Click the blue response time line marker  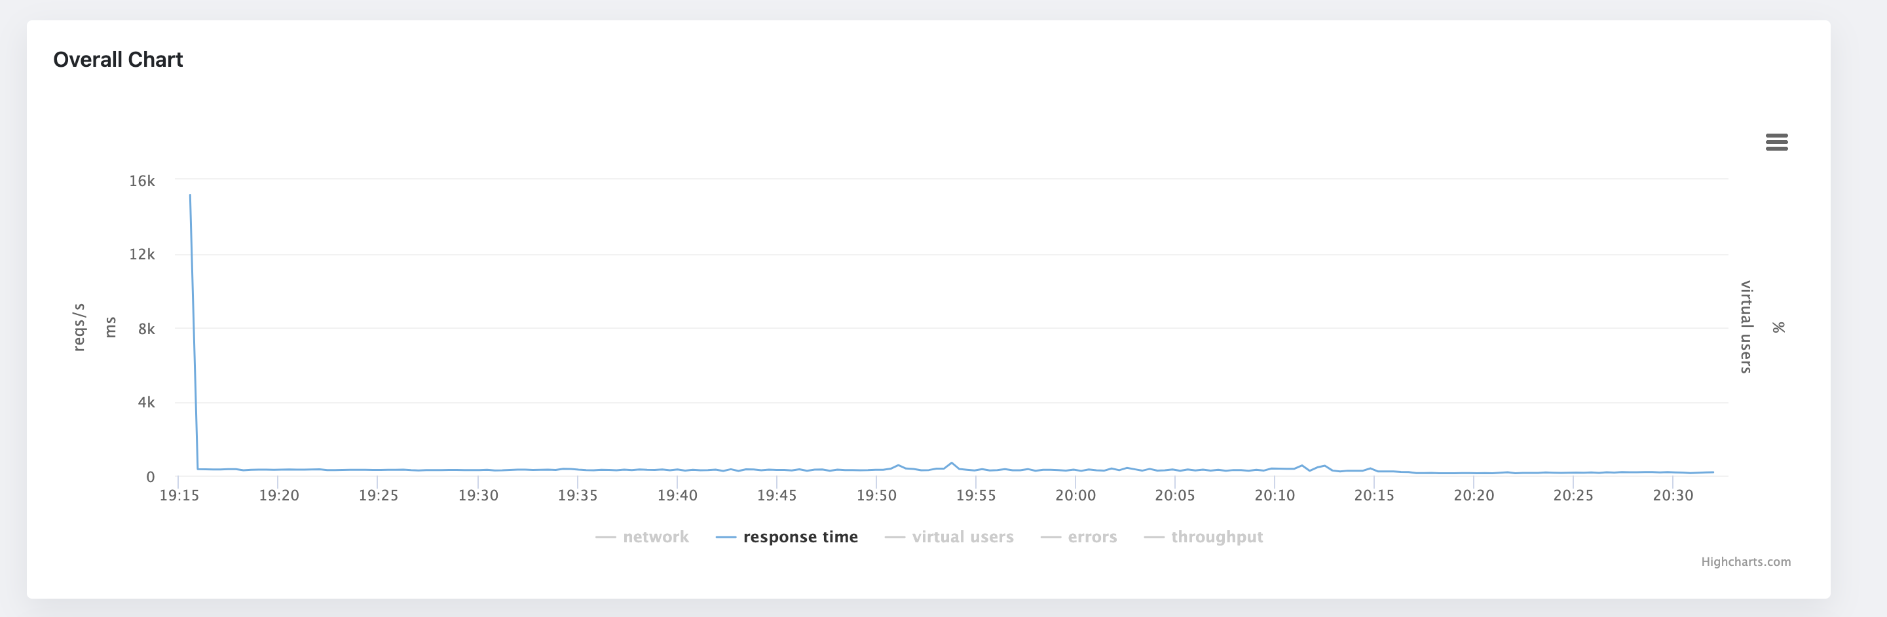[726, 537]
